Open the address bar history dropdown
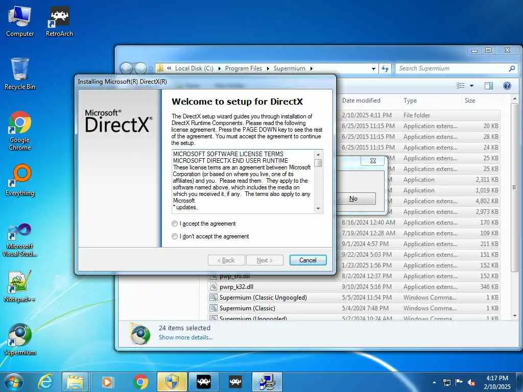Screen dimensions: 523x392 [x=373, y=68]
